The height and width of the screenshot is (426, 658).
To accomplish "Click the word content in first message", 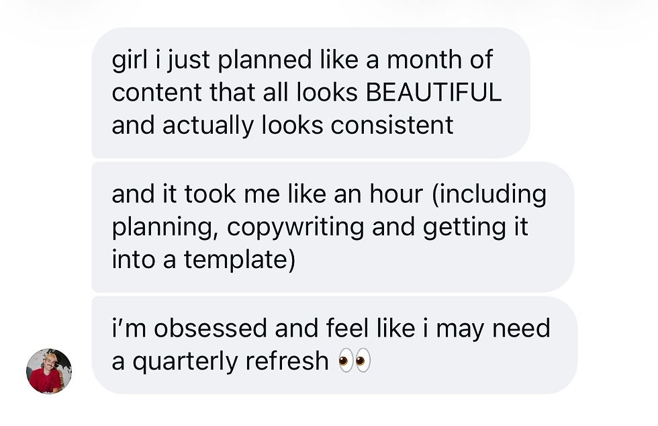I will point(156,93).
